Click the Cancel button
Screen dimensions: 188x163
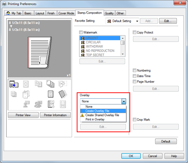pos(152,156)
